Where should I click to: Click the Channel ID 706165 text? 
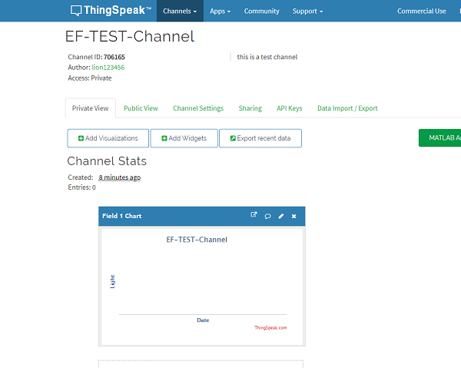(x=97, y=57)
